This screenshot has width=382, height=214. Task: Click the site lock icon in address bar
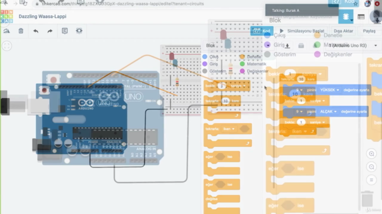(37, 4)
